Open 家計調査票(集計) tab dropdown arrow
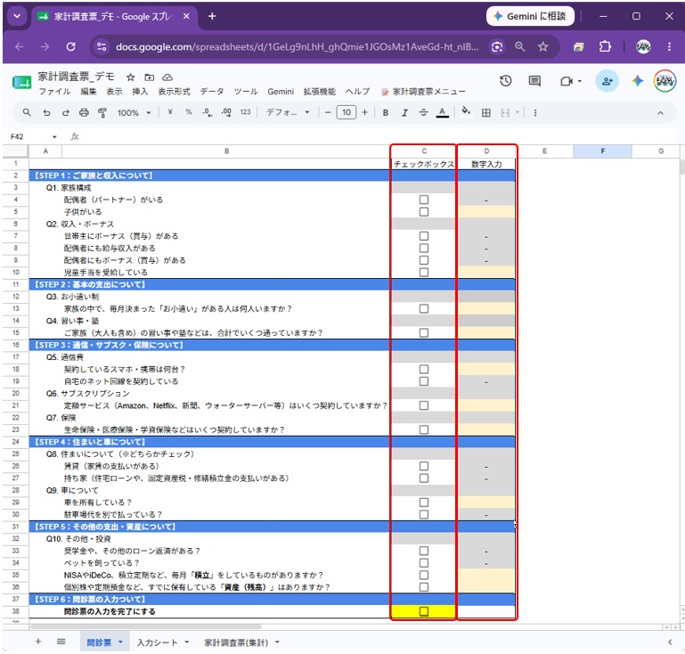This screenshot has width=685, height=654. click(x=277, y=642)
